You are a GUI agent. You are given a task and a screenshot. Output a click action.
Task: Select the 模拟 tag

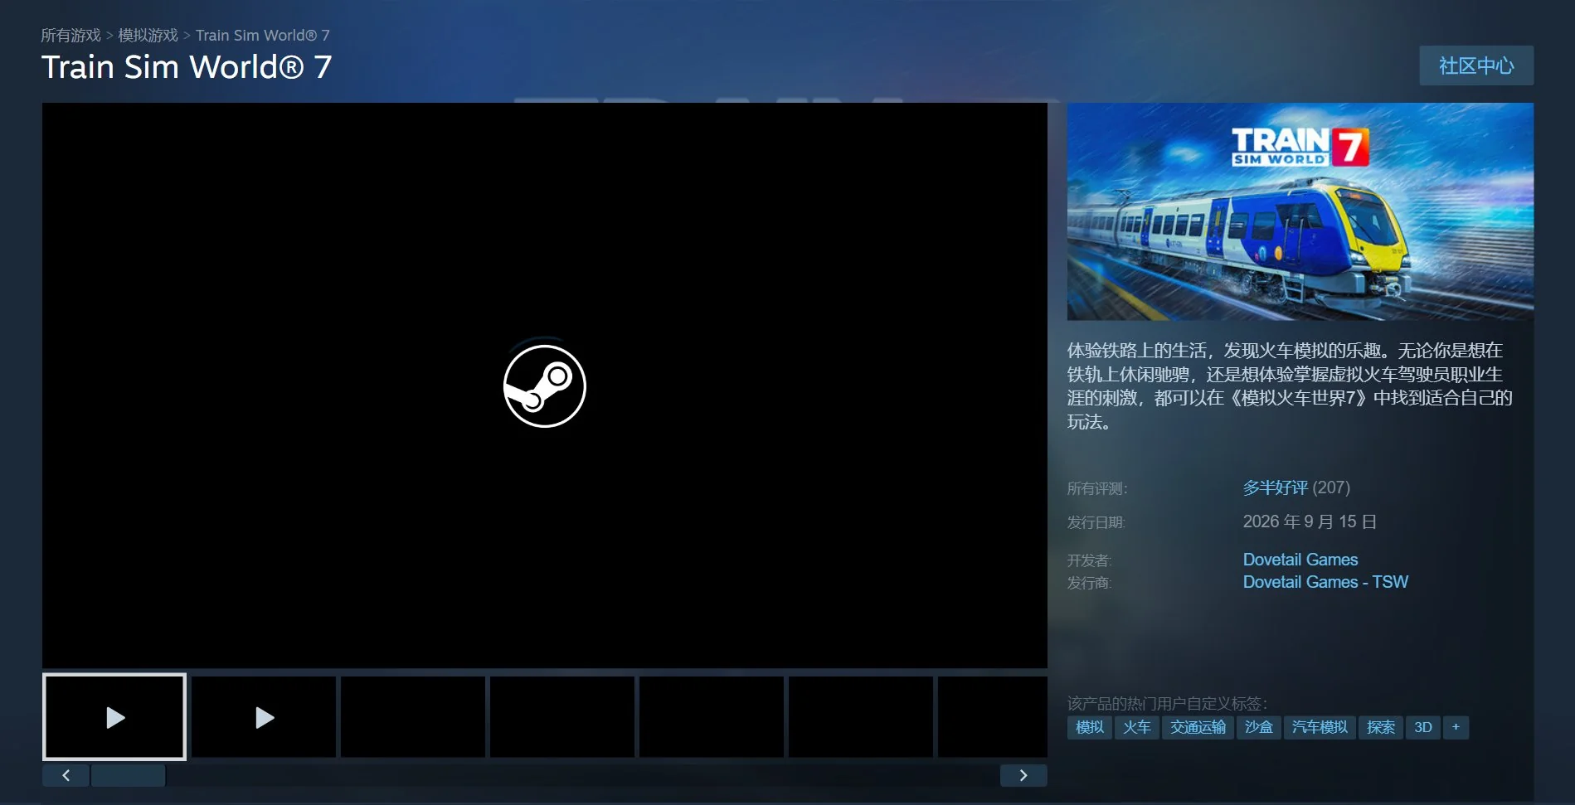click(x=1089, y=727)
